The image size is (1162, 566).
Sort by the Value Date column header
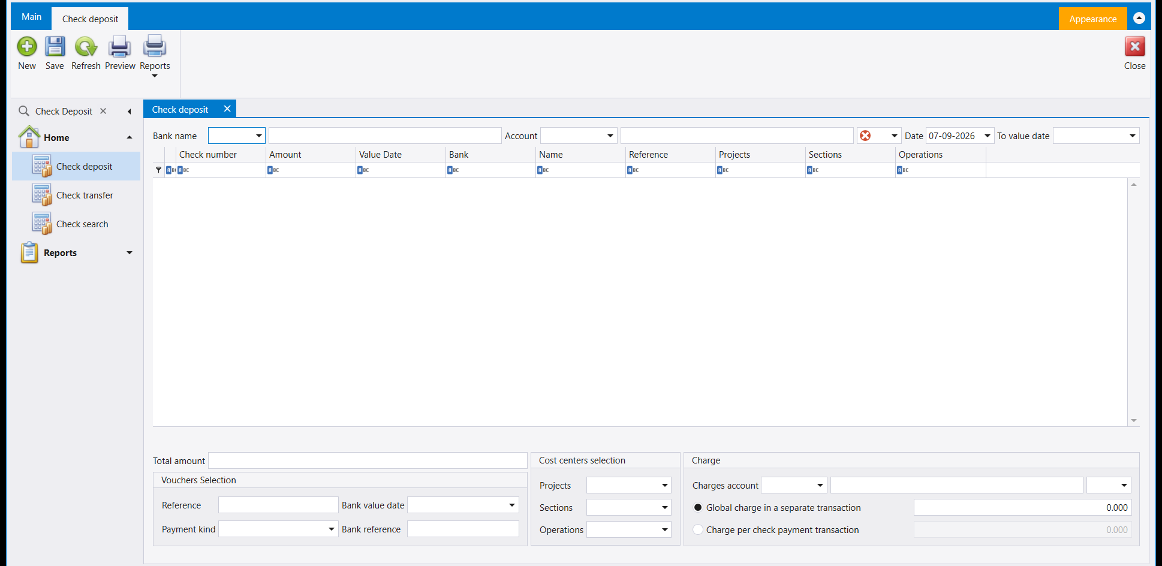tap(401, 155)
